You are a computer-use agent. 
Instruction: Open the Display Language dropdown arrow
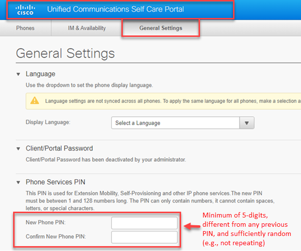pos(248,123)
